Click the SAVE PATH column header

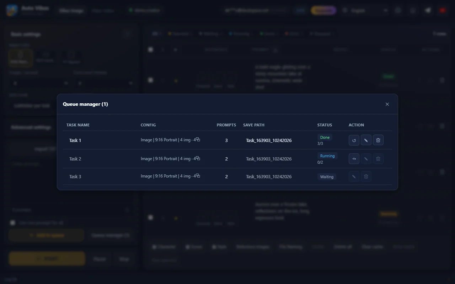click(x=254, y=125)
